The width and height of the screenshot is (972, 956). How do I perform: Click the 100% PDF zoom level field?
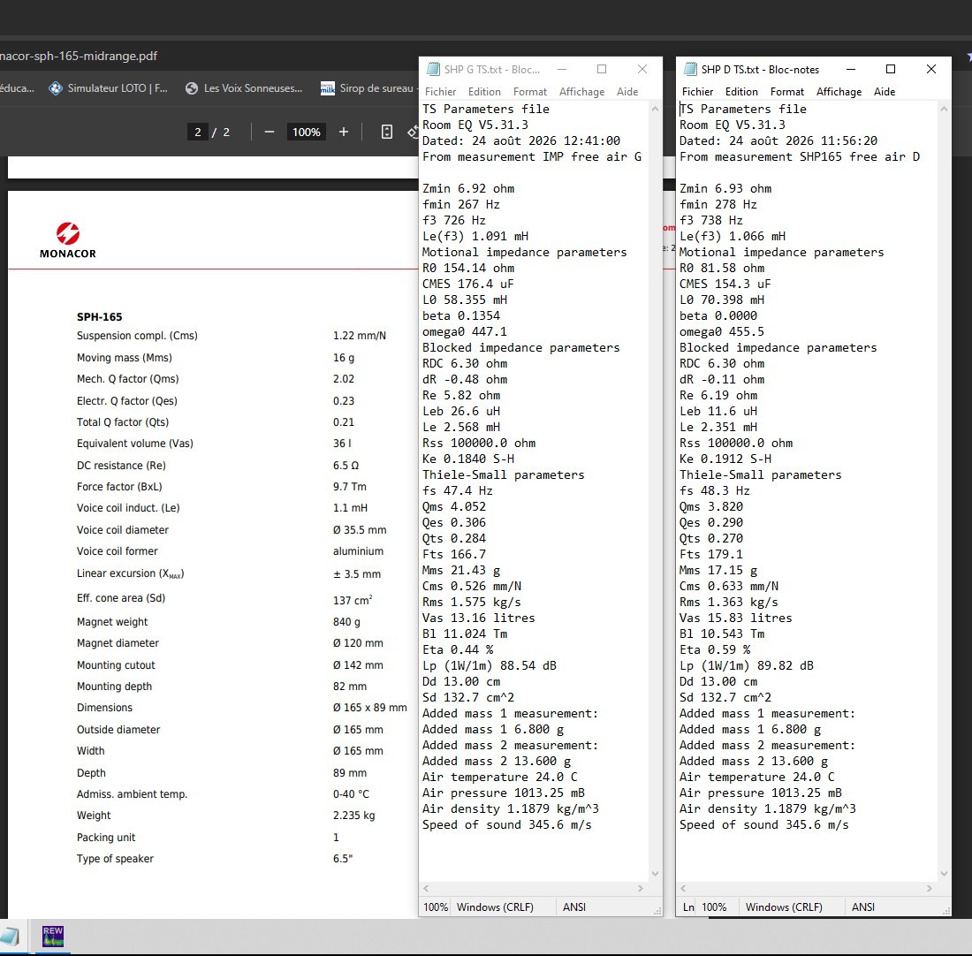click(x=307, y=132)
